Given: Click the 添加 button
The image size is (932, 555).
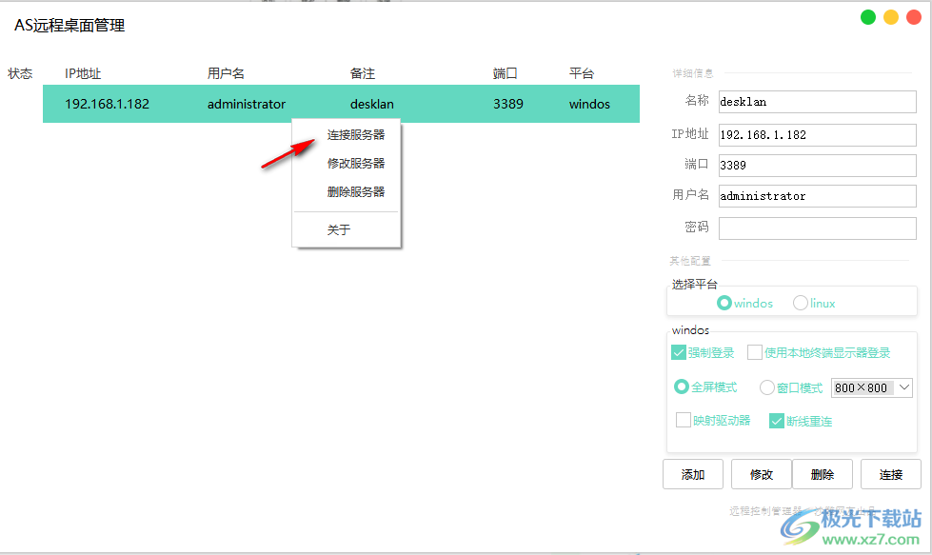Looking at the screenshot, I should point(693,474).
